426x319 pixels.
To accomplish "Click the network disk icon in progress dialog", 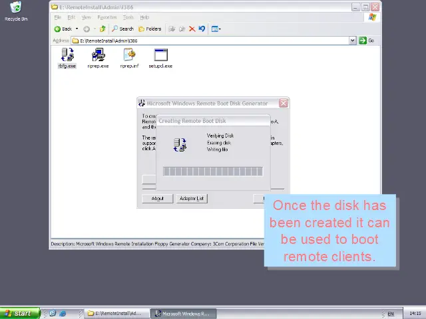I will click(x=180, y=145).
